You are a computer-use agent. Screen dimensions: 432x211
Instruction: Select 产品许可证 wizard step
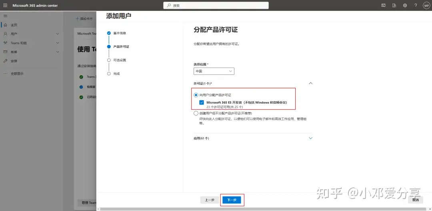pyautogui.click(x=121, y=46)
